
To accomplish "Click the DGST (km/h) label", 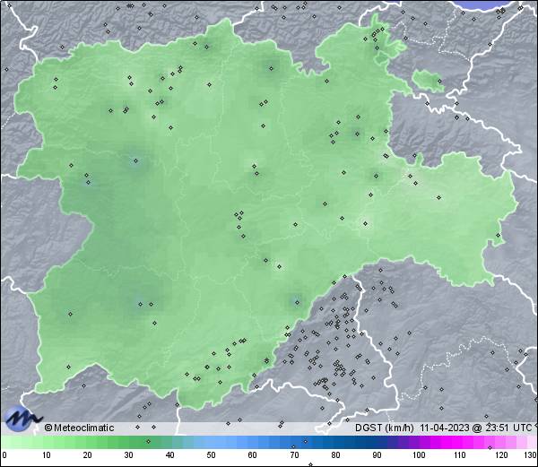I will coord(385,428).
